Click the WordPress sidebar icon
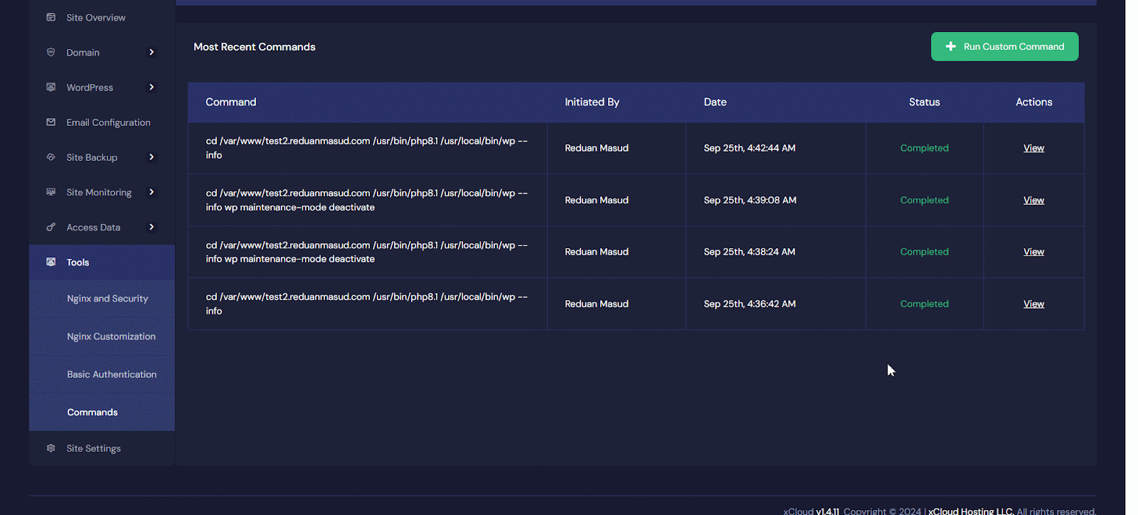This screenshot has width=1138, height=515. click(50, 87)
